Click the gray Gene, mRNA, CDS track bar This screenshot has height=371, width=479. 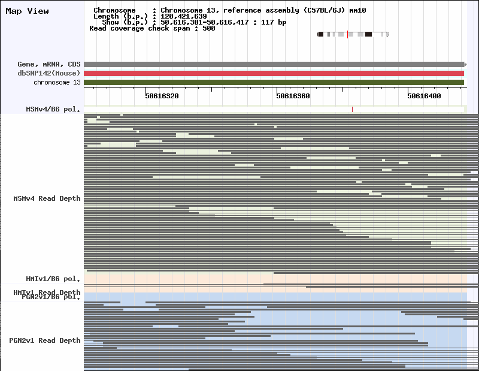click(x=274, y=64)
